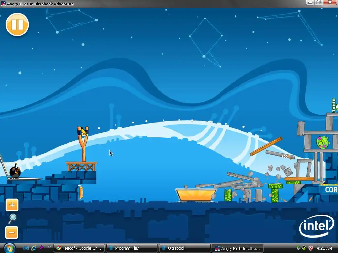This screenshot has width=338, height=253.
Task: Zoom in with the orange plus button
Action: (x=12, y=205)
